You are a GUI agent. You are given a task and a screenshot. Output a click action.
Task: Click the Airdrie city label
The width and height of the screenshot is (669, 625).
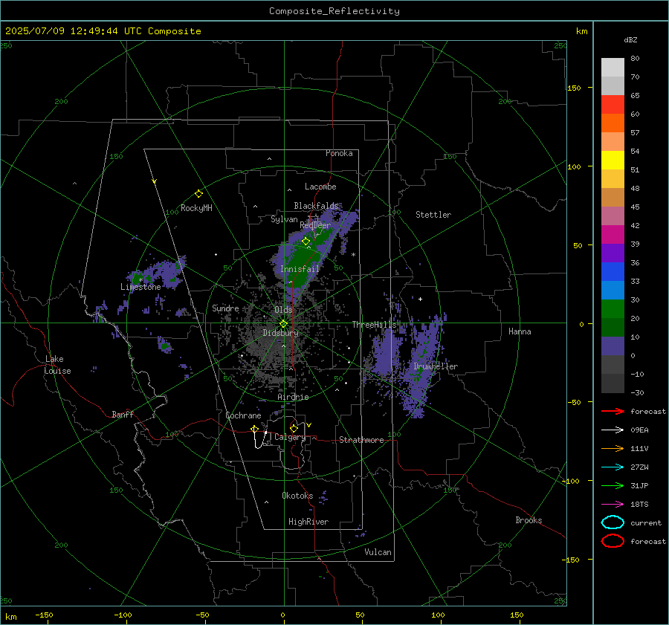tap(293, 397)
